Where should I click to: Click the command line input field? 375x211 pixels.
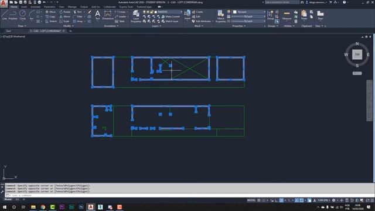pos(189,195)
